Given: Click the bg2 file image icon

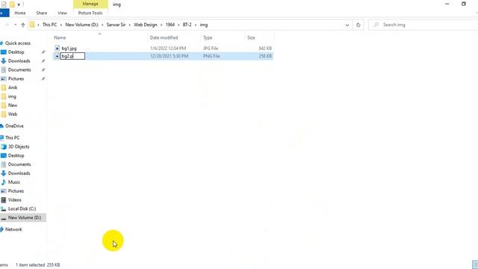Looking at the screenshot, I should (x=57, y=56).
